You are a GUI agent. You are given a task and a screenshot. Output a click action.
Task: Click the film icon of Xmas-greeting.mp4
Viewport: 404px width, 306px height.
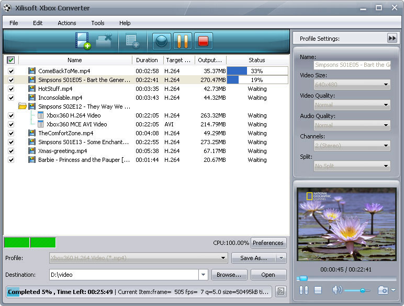(x=32, y=151)
